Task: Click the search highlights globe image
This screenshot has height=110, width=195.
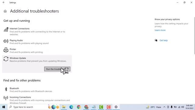Action: coord(54,107)
